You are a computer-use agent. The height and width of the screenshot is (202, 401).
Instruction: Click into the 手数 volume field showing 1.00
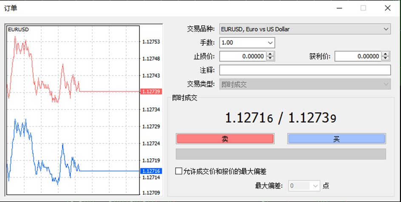(242, 43)
